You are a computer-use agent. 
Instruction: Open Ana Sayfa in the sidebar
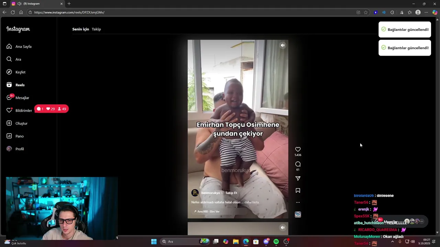pyautogui.click(x=19, y=46)
